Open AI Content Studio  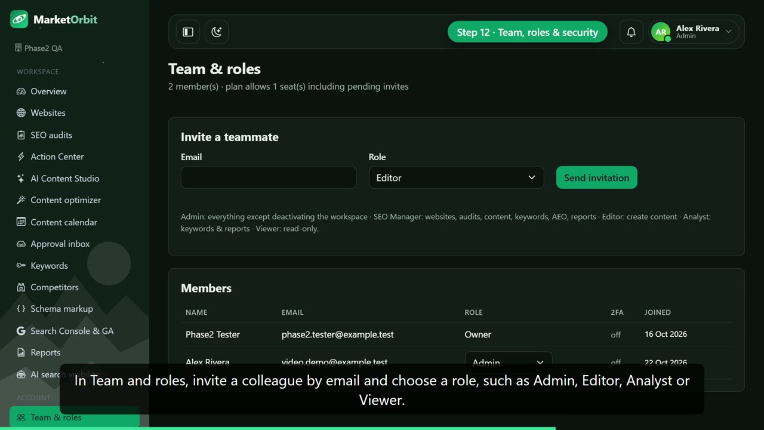[x=75, y=179]
